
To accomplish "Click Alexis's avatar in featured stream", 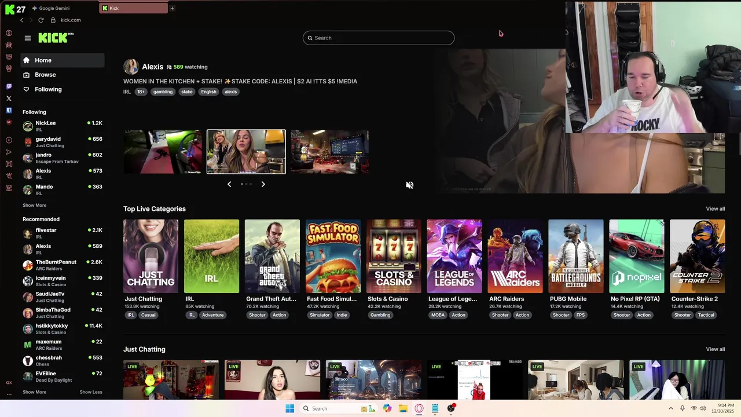I will [131, 67].
